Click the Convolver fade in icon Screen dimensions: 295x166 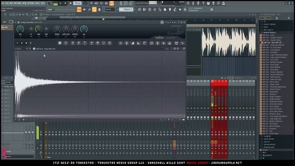133,43
